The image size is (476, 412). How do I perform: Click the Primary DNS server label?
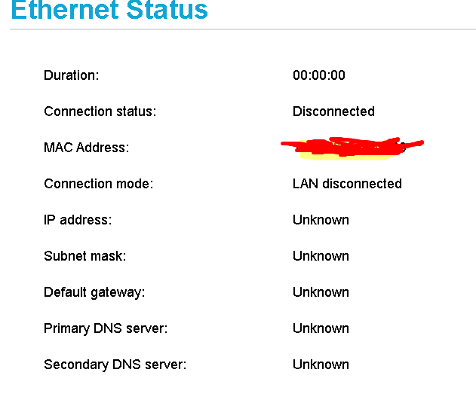tap(106, 328)
